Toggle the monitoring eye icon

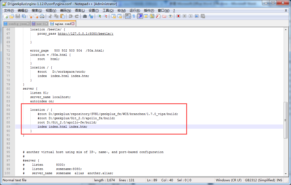[170, 16]
